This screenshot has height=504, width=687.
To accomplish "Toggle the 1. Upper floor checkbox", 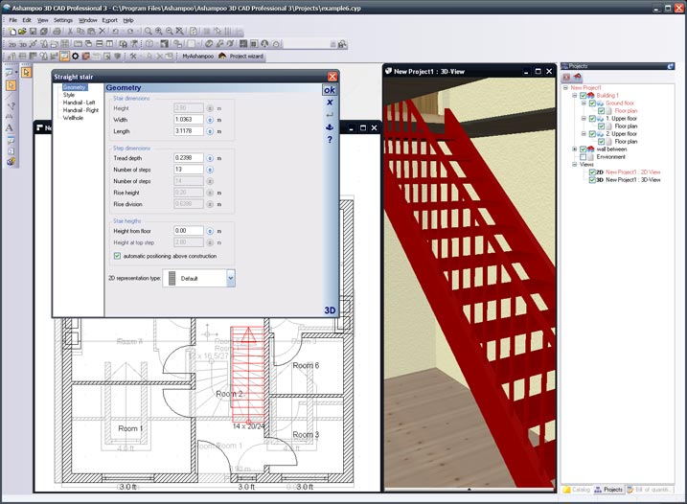I will pos(592,118).
